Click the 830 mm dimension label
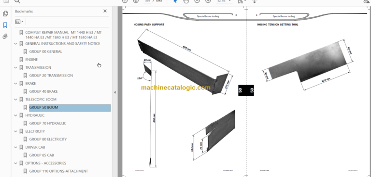The height and width of the screenshot is (177, 371). pos(187,48)
